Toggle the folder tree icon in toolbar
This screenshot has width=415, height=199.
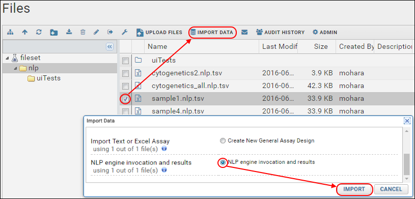click(10, 32)
